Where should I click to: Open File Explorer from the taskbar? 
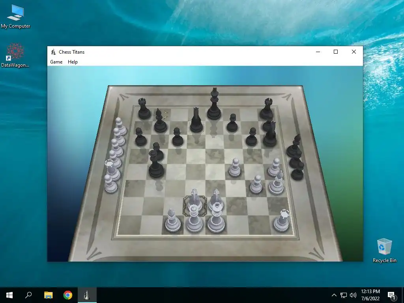coord(48,295)
